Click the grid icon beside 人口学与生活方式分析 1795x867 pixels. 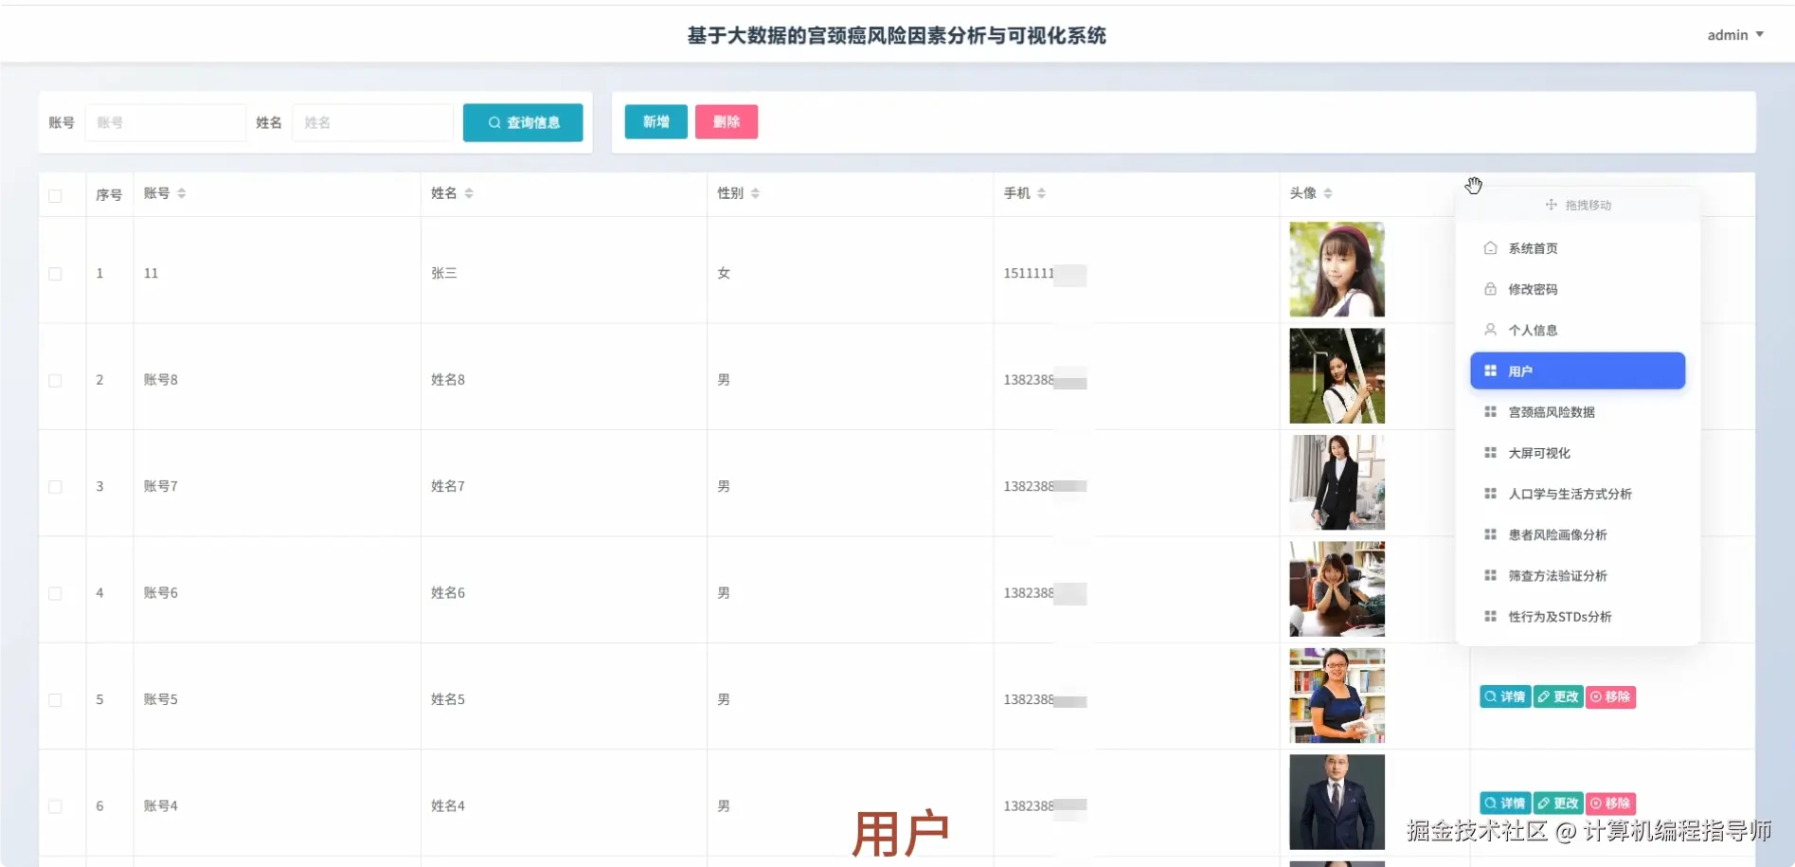coord(1490,493)
